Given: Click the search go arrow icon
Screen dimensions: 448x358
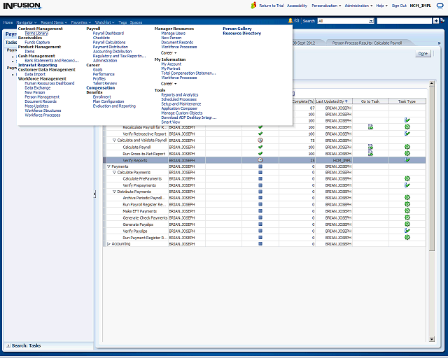Looking at the screenshot, I should (436, 22).
